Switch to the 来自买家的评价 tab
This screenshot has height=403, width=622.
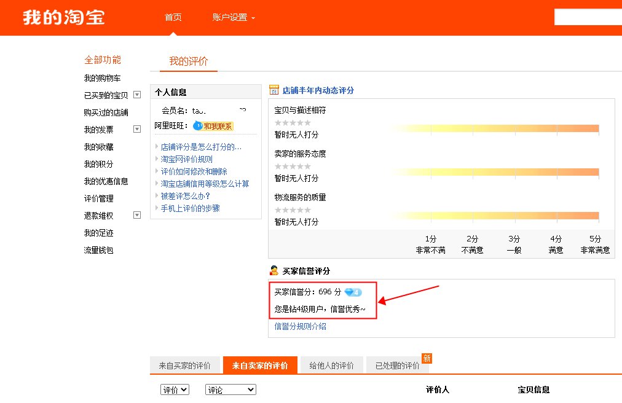tap(185, 364)
